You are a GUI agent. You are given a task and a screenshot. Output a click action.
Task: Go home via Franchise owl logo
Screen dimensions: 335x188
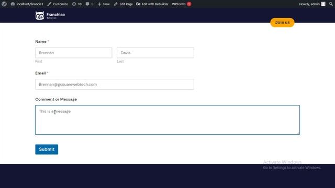(50, 16)
